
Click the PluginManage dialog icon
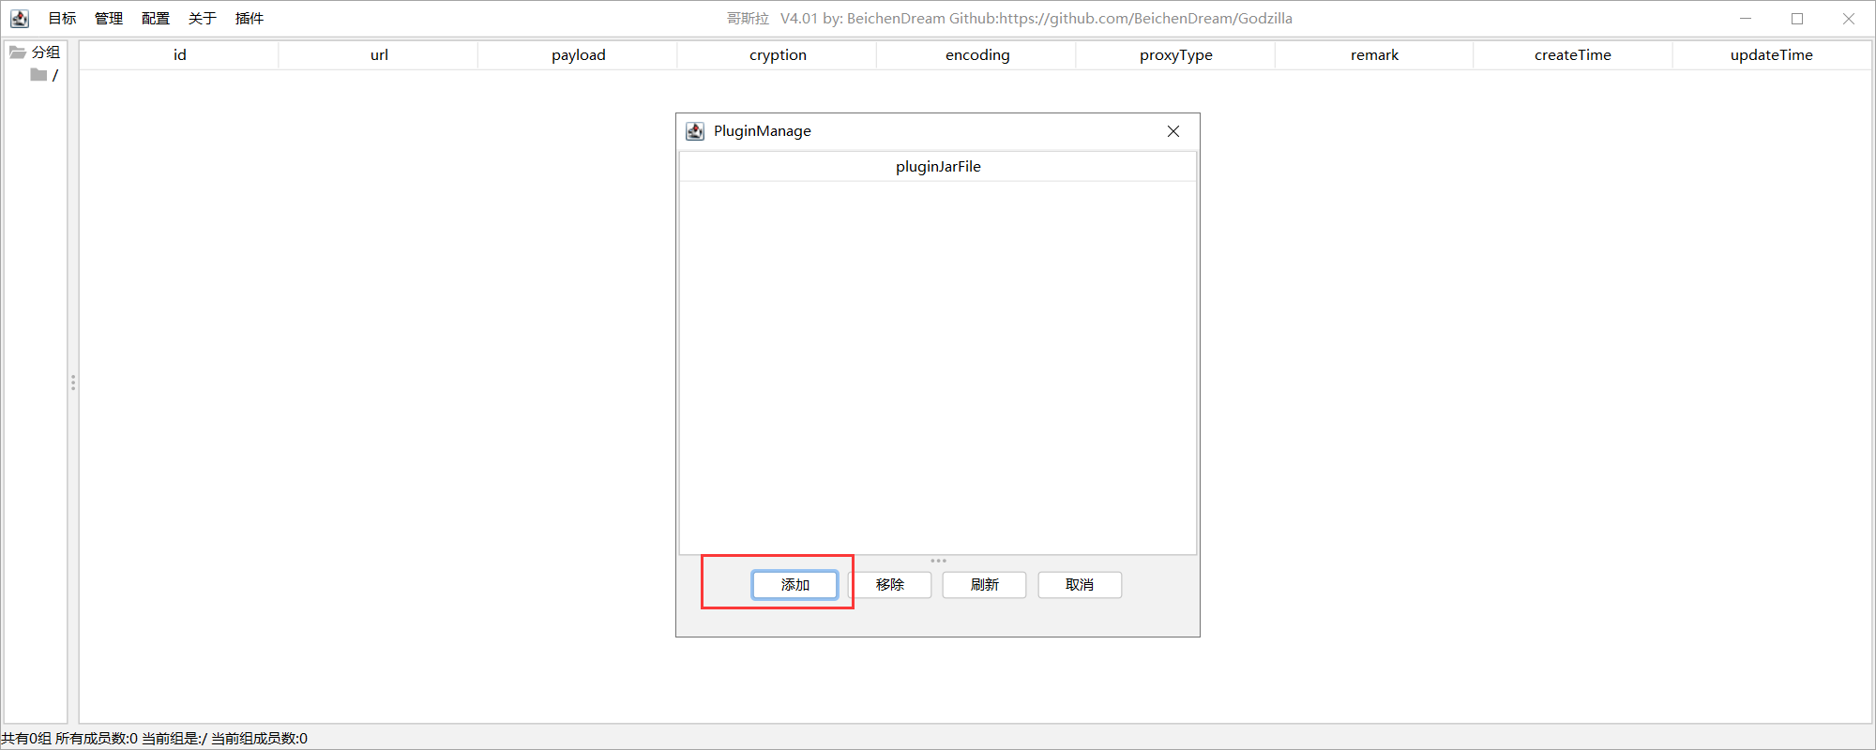coord(695,131)
